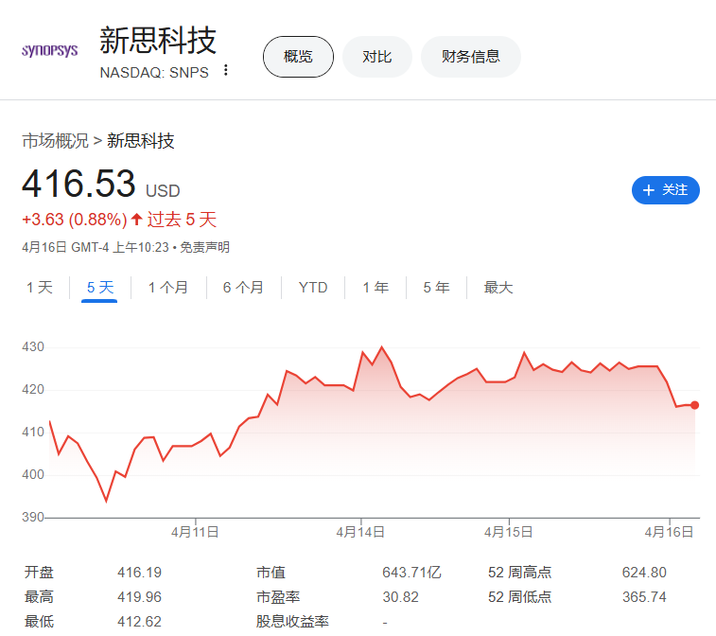Select the YTD range tab

[x=313, y=288]
